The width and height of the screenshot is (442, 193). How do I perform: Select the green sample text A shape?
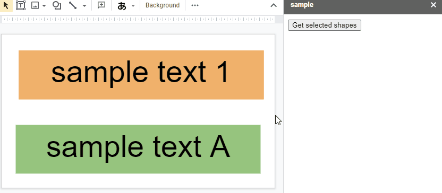click(138, 149)
